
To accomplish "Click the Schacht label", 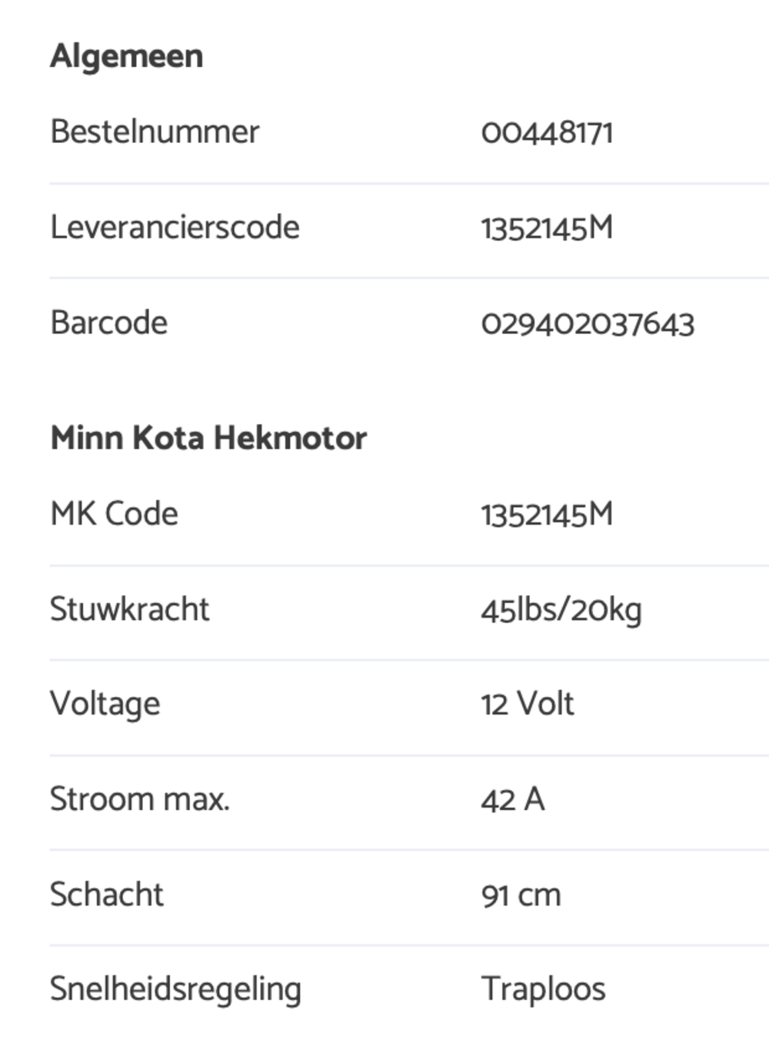I will tap(107, 894).
